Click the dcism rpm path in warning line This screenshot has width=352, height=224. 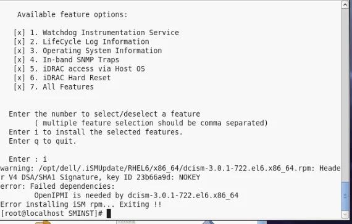click(177, 168)
